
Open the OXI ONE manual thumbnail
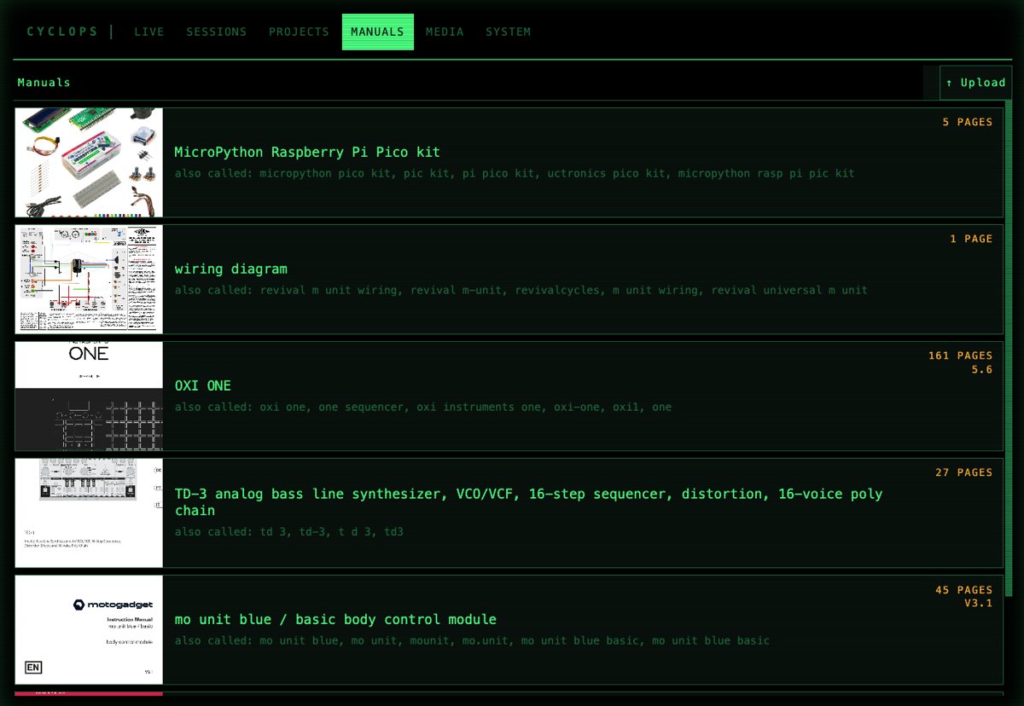click(89, 396)
